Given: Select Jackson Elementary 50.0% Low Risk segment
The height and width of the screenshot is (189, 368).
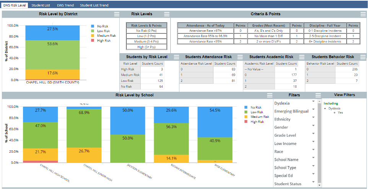Looking at the screenshot, I should click(128, 148).
